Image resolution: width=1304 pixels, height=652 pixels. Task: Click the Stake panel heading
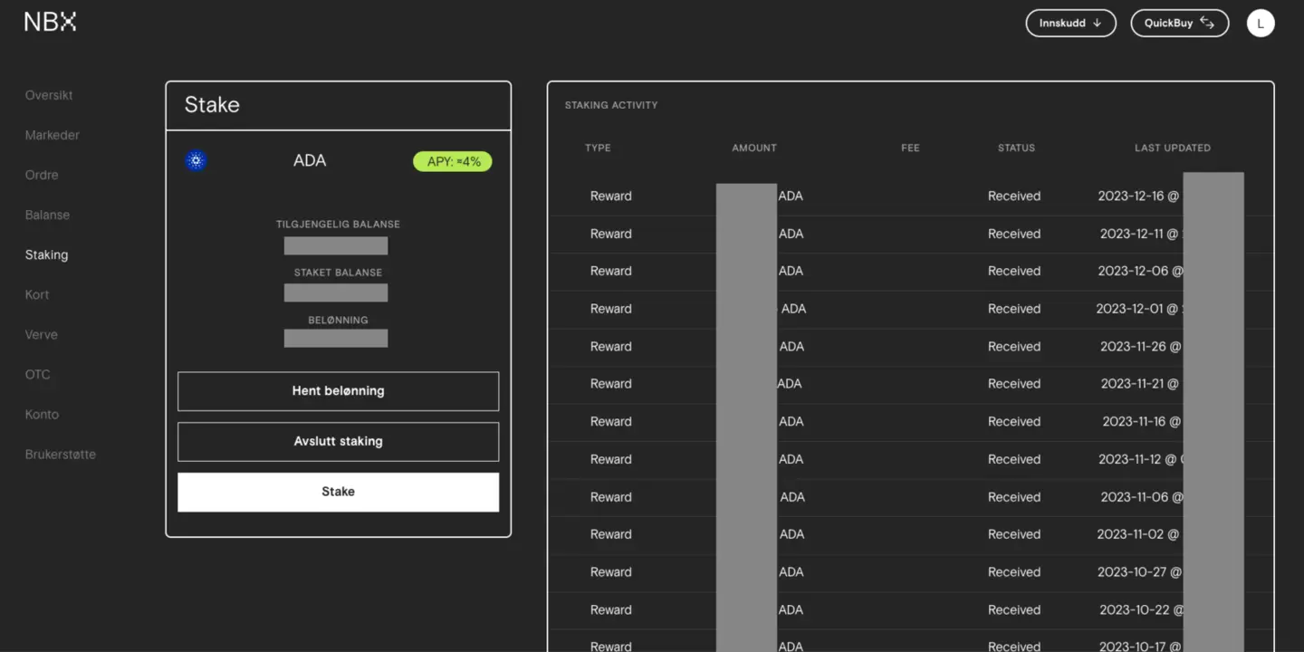(x=212, y=105)
